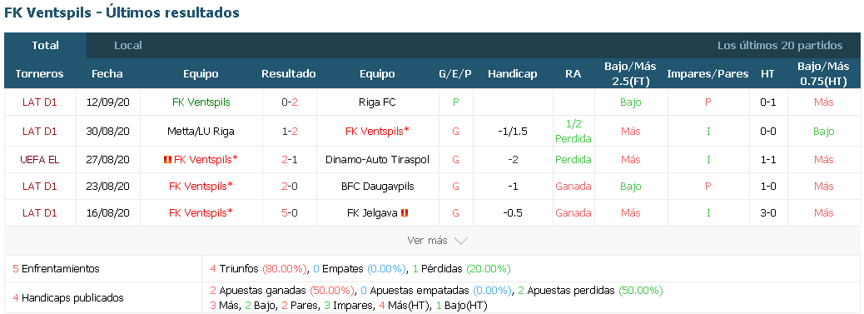
Task: Click LAT D1 tournament on 12/09/20 row
Action: [x=40, y=102]
